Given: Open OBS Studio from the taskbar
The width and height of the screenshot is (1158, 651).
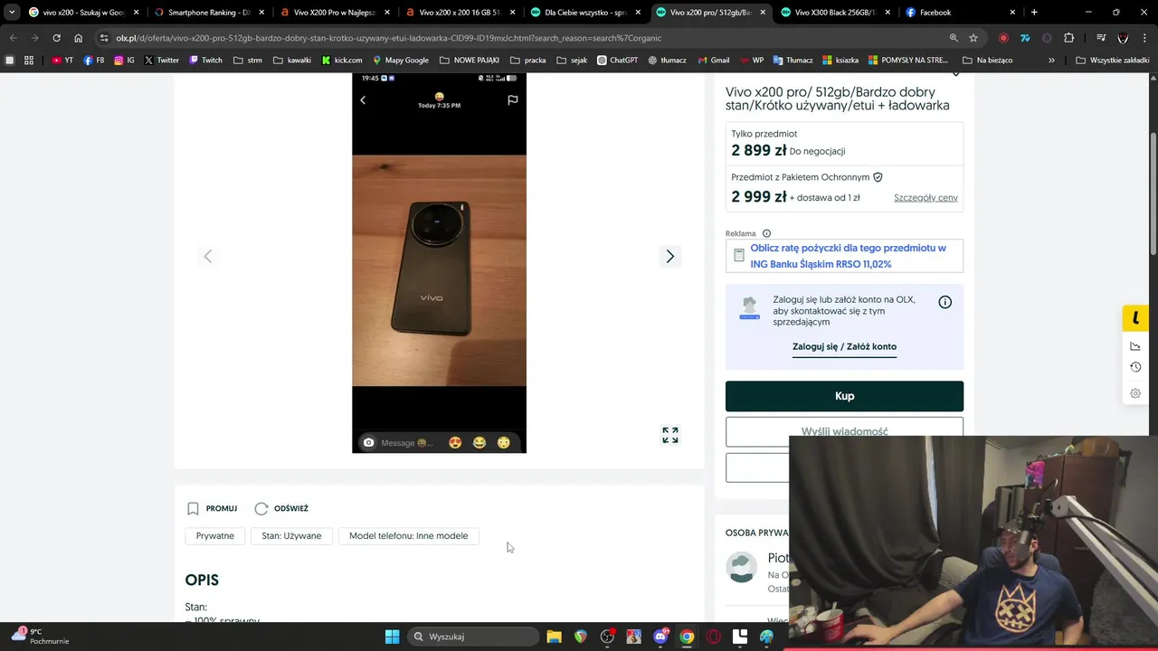Looking at the screenshot, I should tap(607, 637).
